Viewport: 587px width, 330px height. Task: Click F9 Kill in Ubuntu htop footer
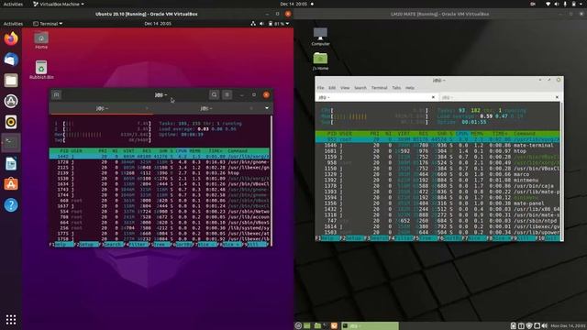pyautogui.click(x=256, y=245)
